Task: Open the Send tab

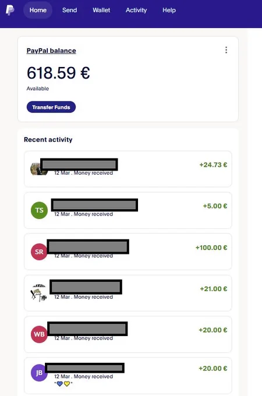Action: [69, 10]
